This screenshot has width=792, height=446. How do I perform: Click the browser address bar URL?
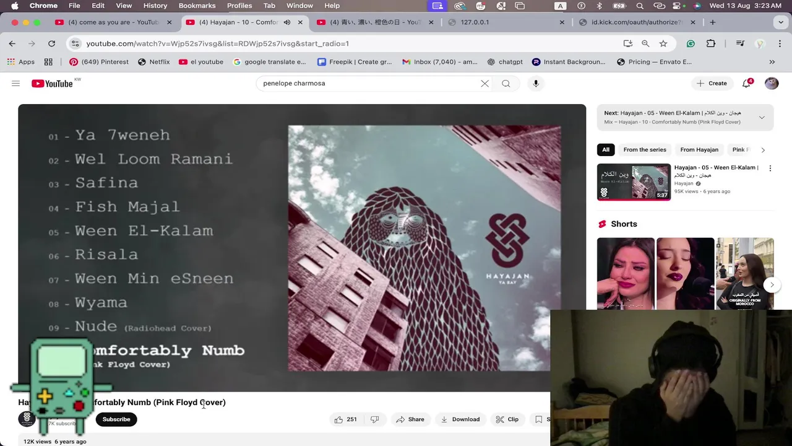(218, 43)
